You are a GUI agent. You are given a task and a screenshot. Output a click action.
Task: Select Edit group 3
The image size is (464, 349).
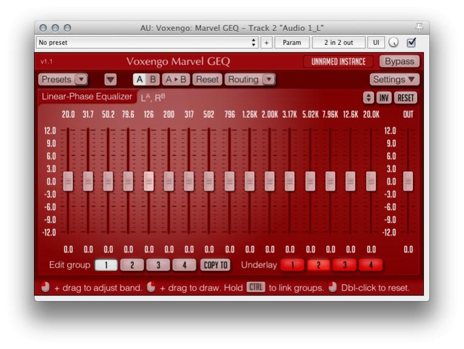coord(158,265)
